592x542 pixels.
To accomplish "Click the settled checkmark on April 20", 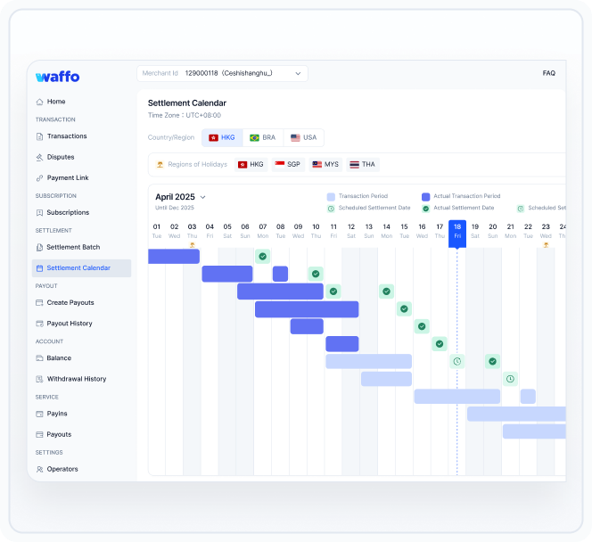I will [x=493, y=362].
